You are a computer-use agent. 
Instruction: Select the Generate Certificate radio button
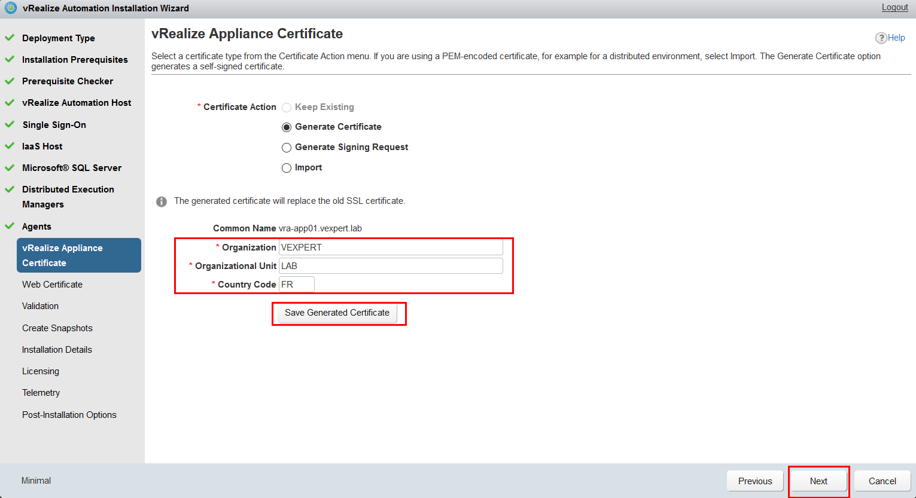[x=287, y=127]
